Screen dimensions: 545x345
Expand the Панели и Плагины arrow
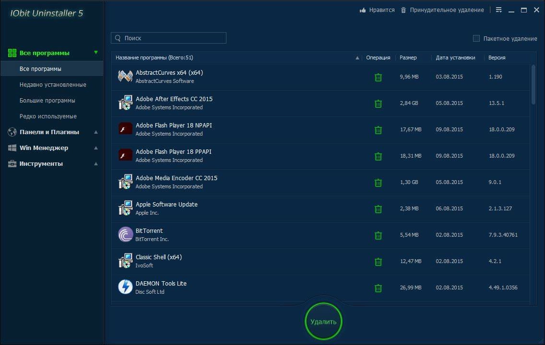pyautogui.click(x=96, y=132)
